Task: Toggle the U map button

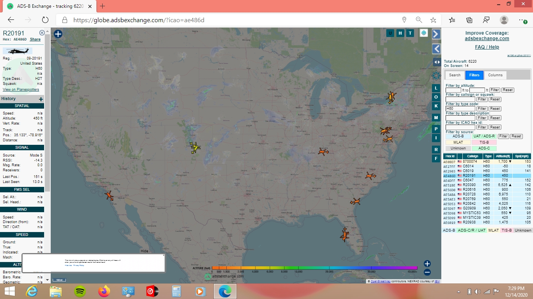Action: coord(390,33)
